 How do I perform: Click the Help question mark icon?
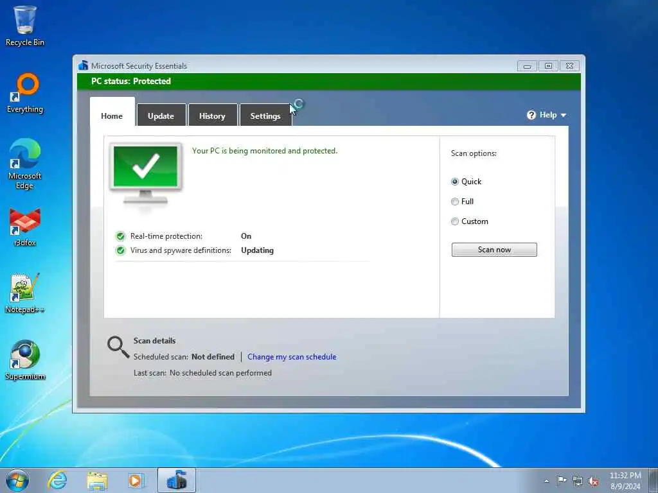coord(531,115)
